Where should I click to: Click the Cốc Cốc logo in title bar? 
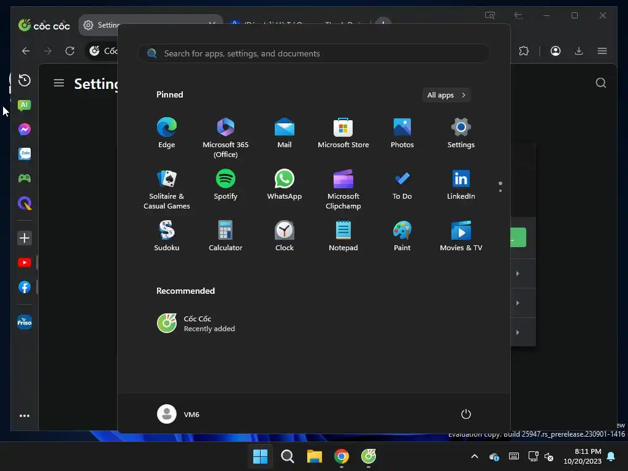coord(44,25)
